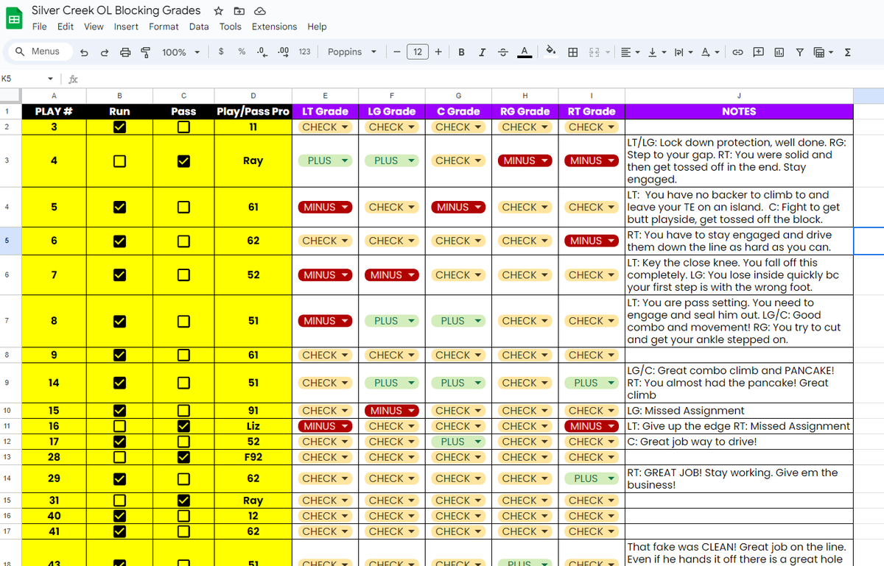Open the Data menu

pyautogui.click(x=199, y=26)
